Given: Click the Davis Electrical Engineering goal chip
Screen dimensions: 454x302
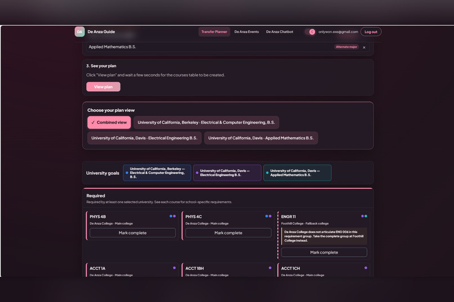Looking at the screenshot, I should pos(228,173).
